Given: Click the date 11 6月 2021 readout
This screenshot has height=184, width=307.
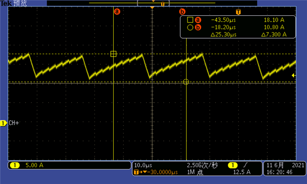Looking at the screenshot, I should [285, 165].
